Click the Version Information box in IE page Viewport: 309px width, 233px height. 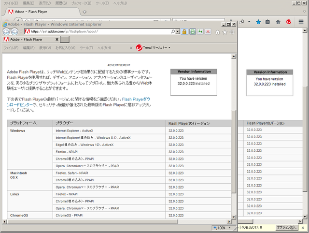pos(194,82)
